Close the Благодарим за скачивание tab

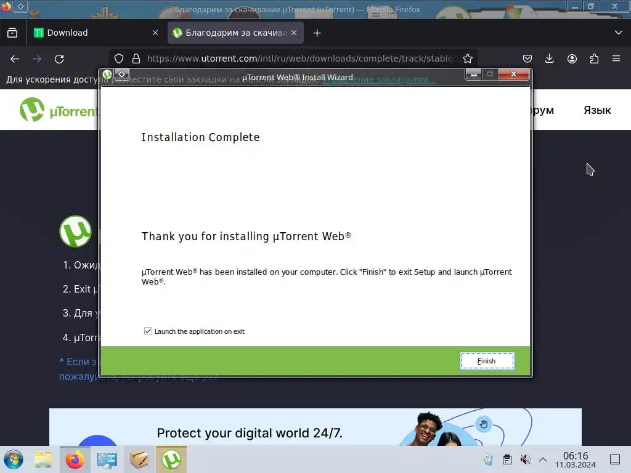(x=294, y=33)
